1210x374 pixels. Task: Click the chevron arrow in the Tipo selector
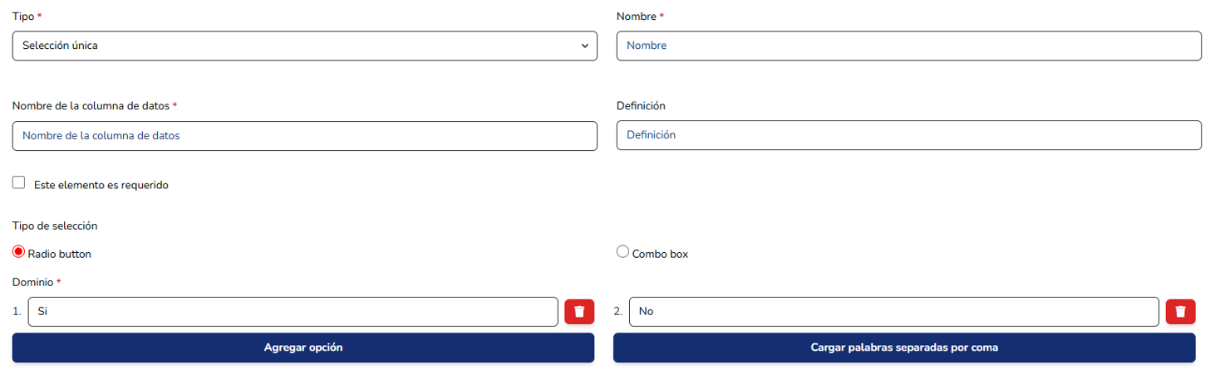pos(584,46)
